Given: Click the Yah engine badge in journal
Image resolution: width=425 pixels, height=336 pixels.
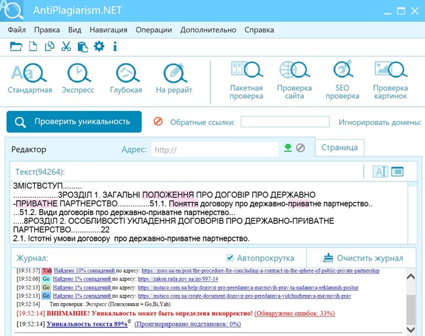Looking at the screenshot, I should click(47, 270).
